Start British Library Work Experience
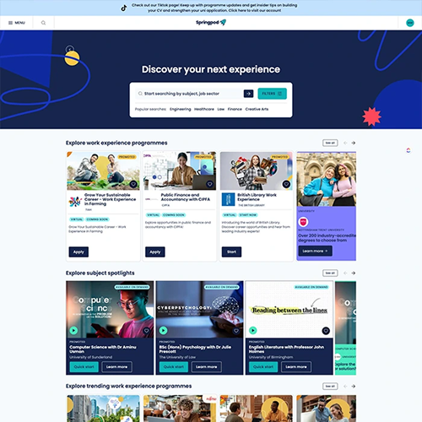This screenshot has width=422, height=422. point(231,252)
